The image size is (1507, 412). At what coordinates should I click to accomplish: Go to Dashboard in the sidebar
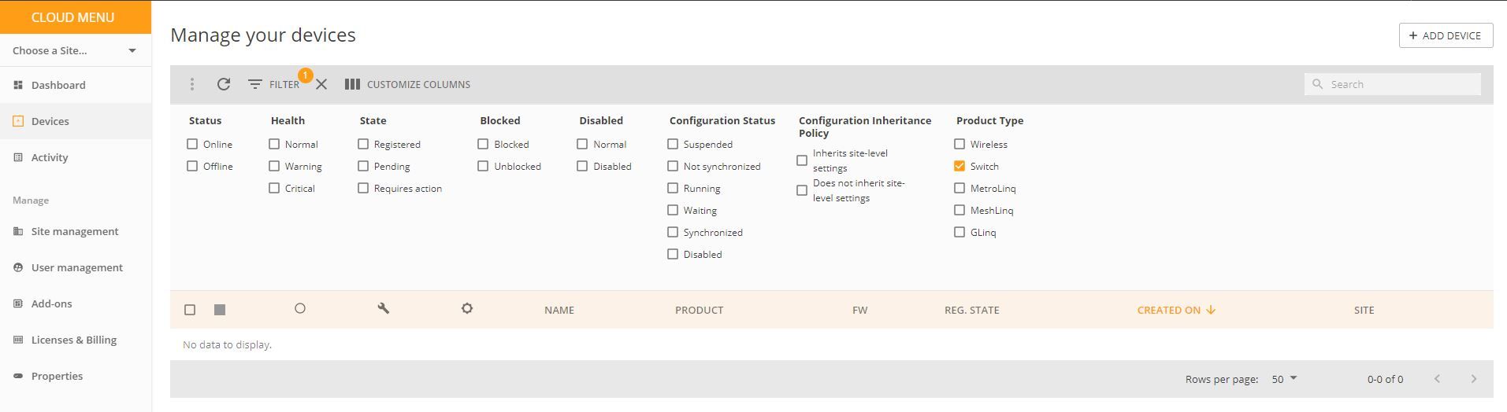pos(76,85)
